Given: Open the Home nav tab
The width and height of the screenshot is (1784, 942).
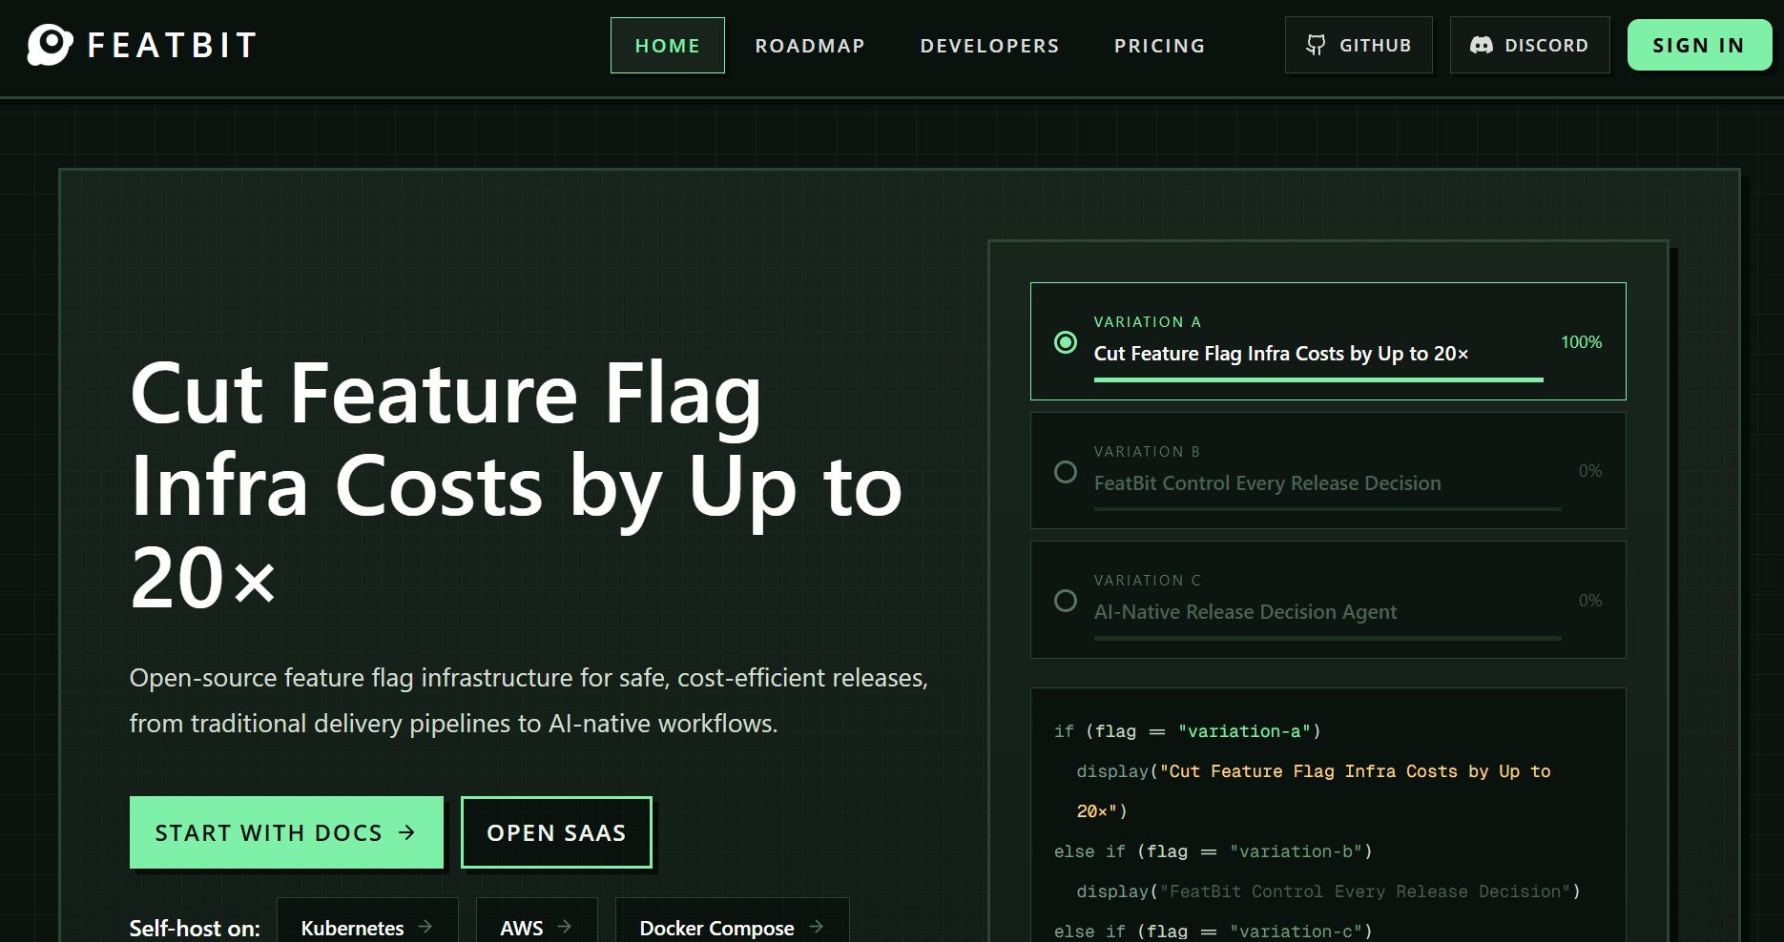Looking at the screenshot, I should [668, 45].
